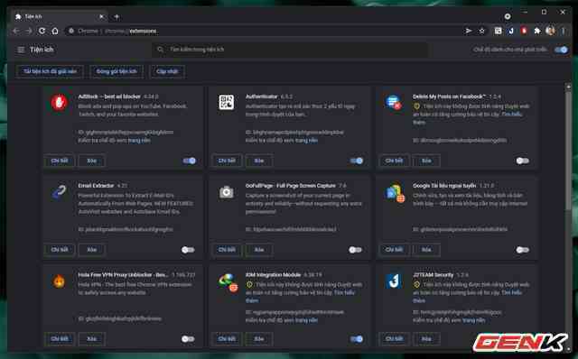Screen dimensions: 578x359
Task: Click the pack extension button
Action: pyautogui.click(x=117, y=71)
